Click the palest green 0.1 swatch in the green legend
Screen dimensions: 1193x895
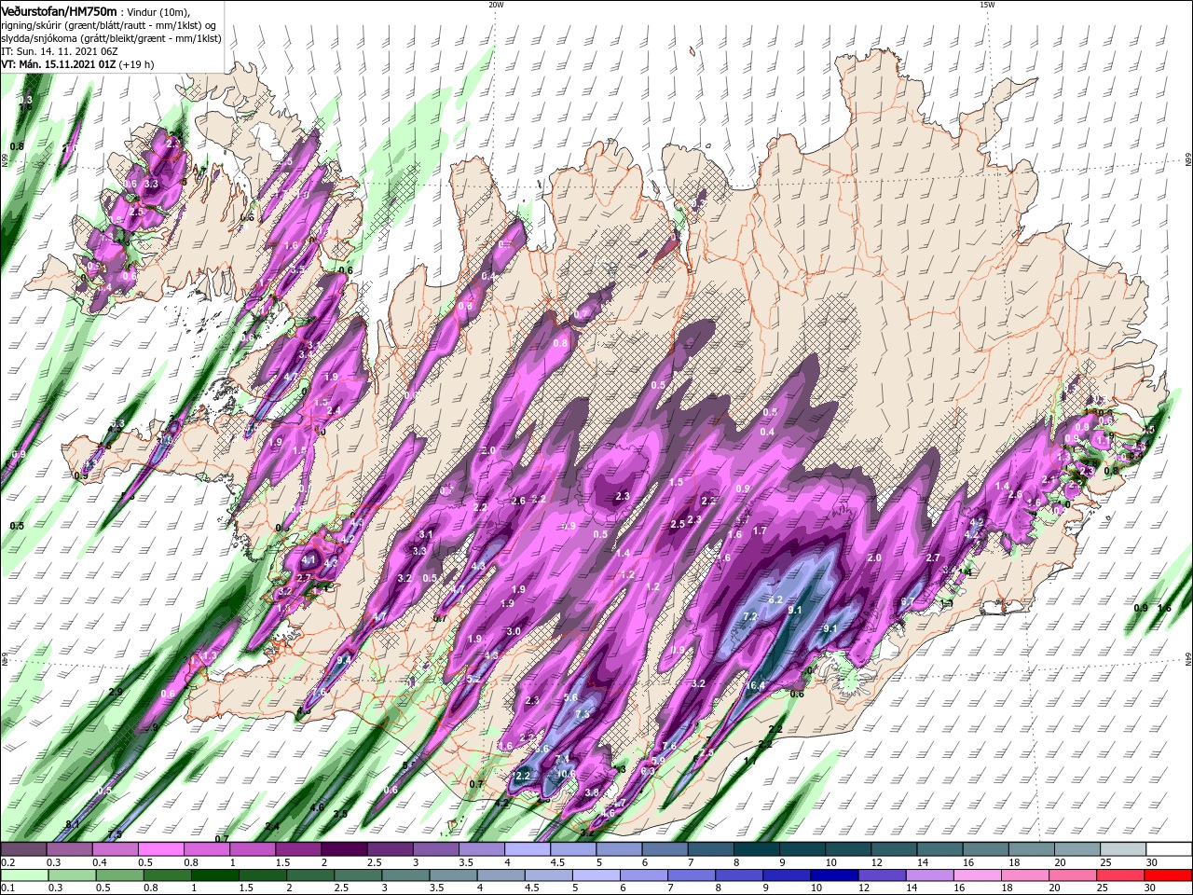click(x=22, y=875)
